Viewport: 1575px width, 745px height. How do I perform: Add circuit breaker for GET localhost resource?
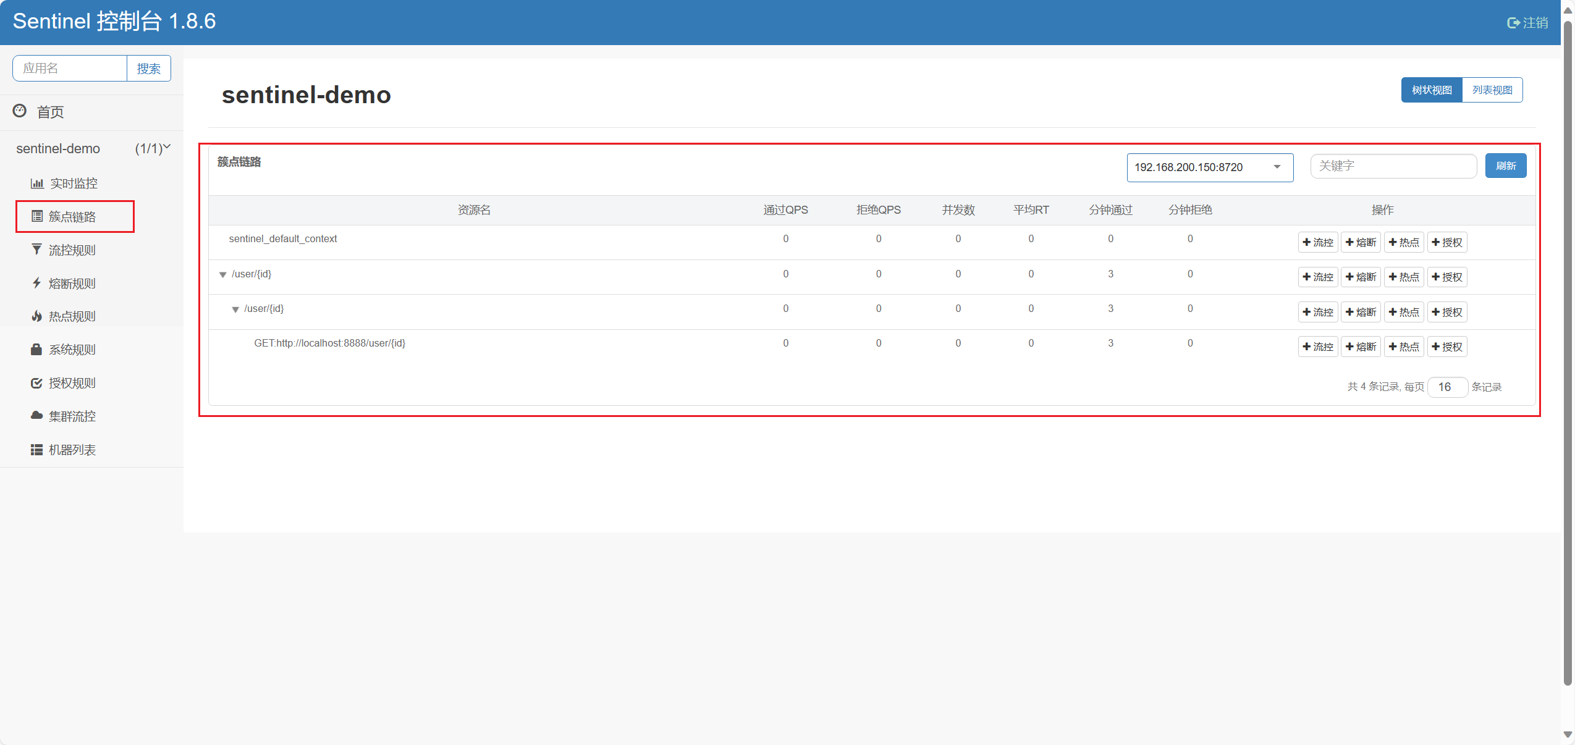(x=1361, y=347)
